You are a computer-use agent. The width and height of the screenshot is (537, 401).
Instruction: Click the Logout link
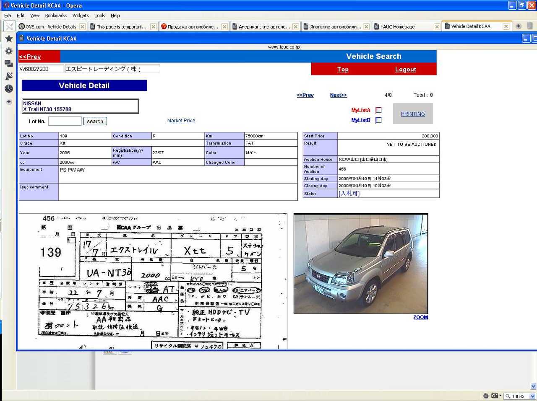click(406, 69)
